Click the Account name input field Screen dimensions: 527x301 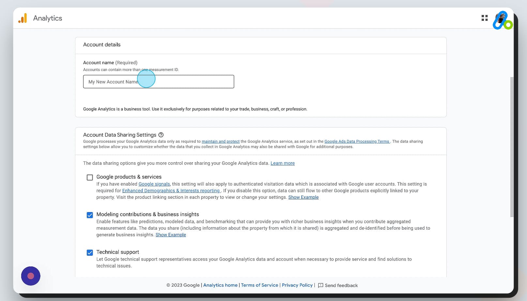[158, 81]
